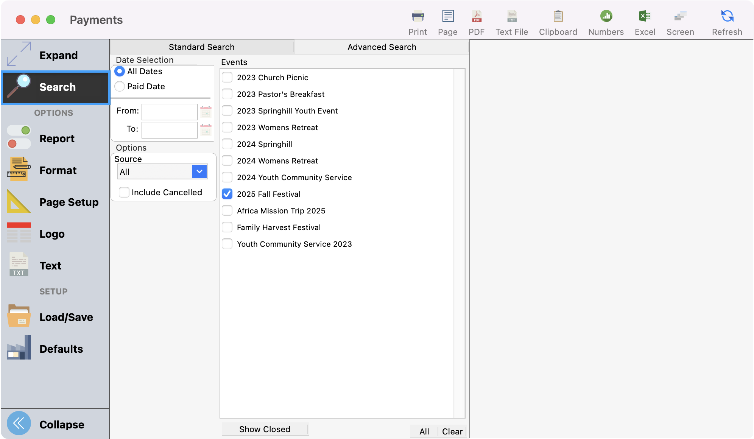The height and width of the screenshot is (439, 754).
Task: Expand the sidebar using Expand
Action: (x=58, y=55)
